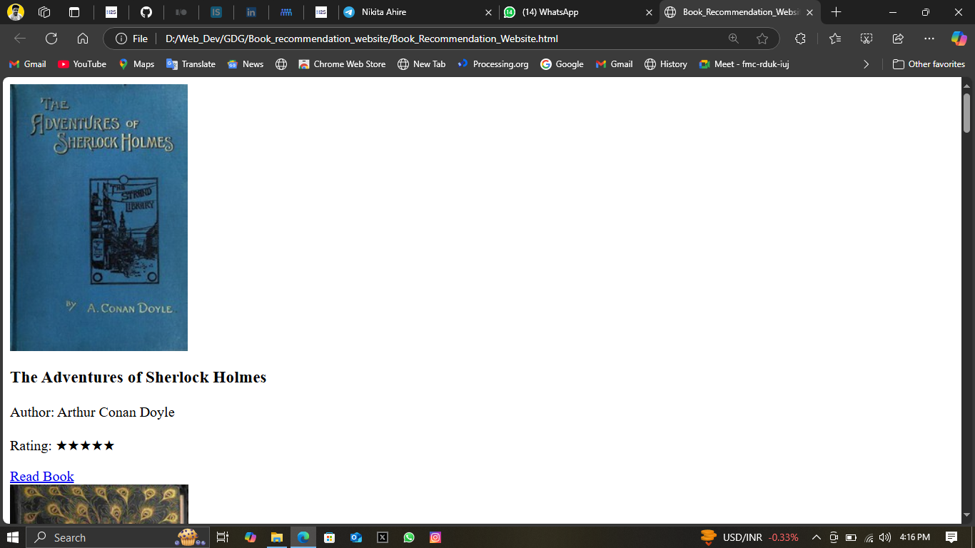
Task: Click the Sherlock Holmes book cover image
Action: pos(98,218)
